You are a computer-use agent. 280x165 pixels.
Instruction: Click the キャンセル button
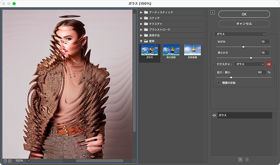point(244,23)
